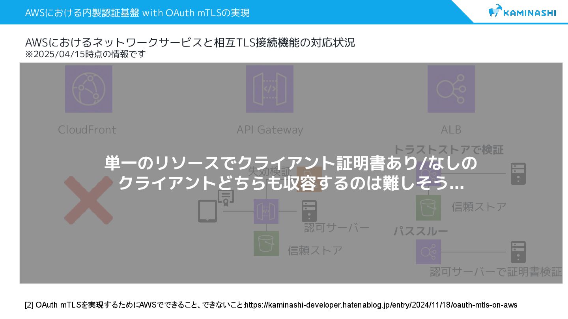Click the small API Gateway icon in diagram
The width and height of the screenshot is (568, 319).
pyautogui.click(x=266, y=211)
